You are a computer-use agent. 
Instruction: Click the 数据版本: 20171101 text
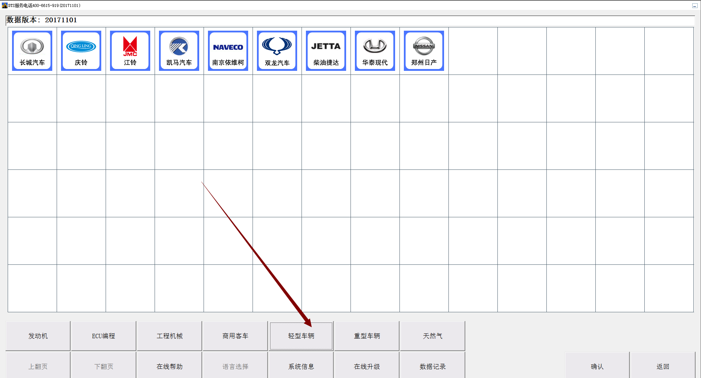pos(42,20)
